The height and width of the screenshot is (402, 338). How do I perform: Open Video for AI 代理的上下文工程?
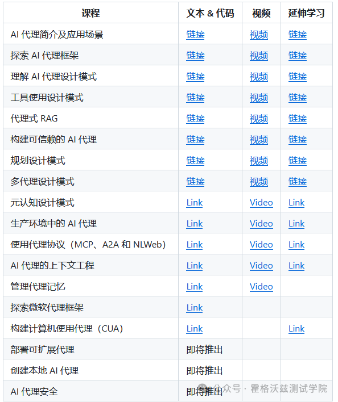(x=261, y=266)
